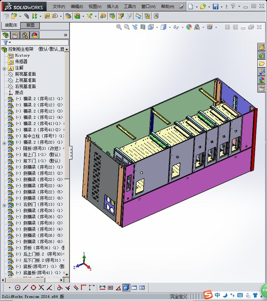The image size is (267, 301).
Task: Toggle the center point snap circle icon
Action: (18, 288)
